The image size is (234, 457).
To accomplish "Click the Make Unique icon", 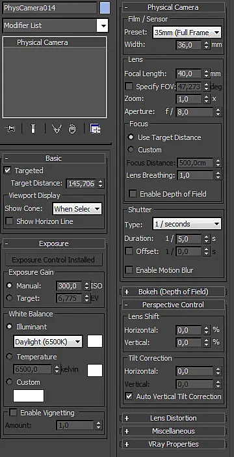I will 57,128.
